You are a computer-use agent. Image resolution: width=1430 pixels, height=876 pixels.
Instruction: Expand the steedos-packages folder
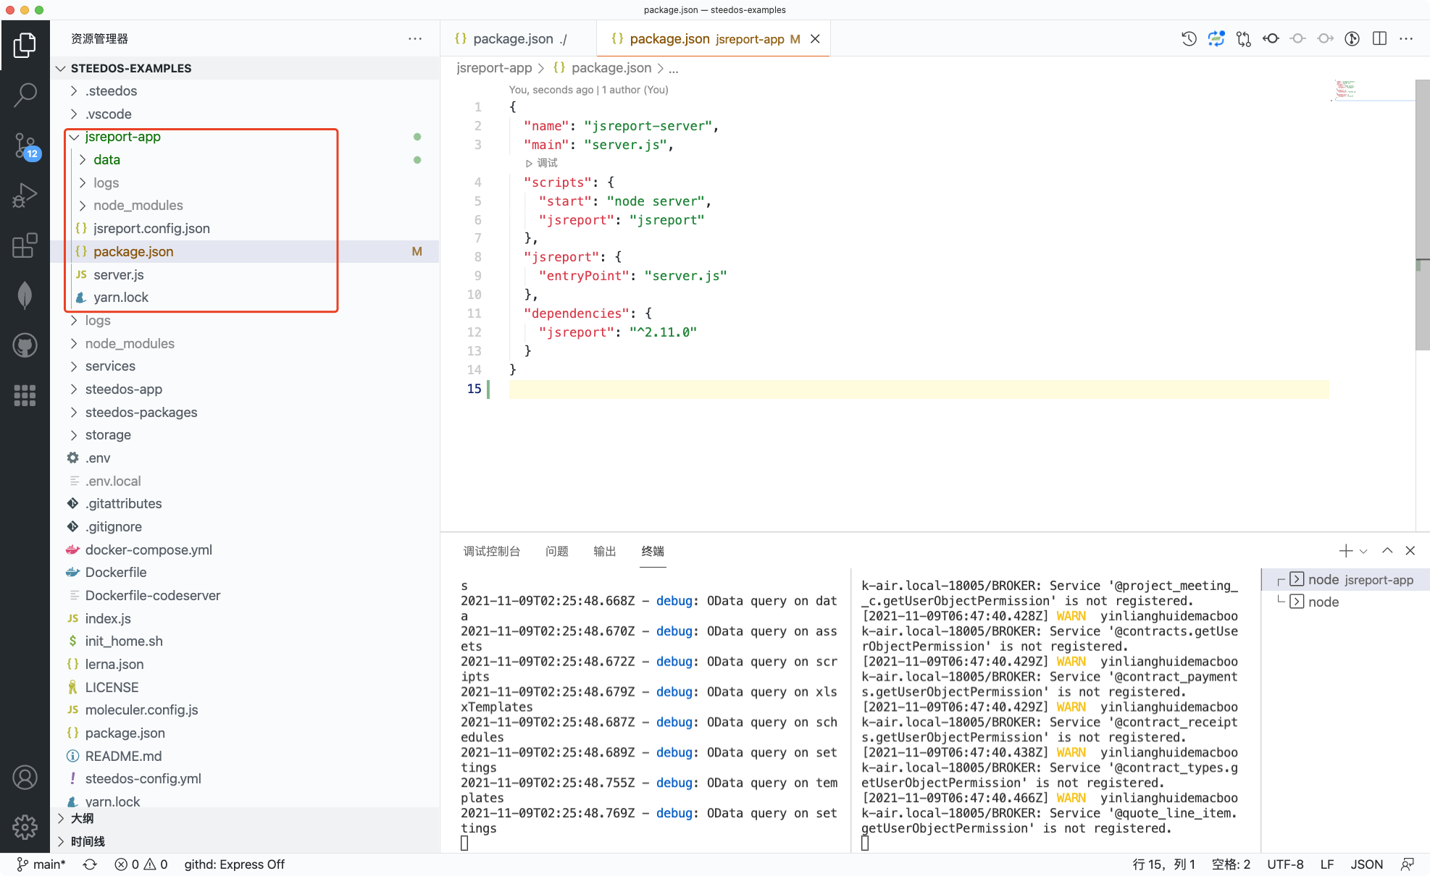pos(245,413)
